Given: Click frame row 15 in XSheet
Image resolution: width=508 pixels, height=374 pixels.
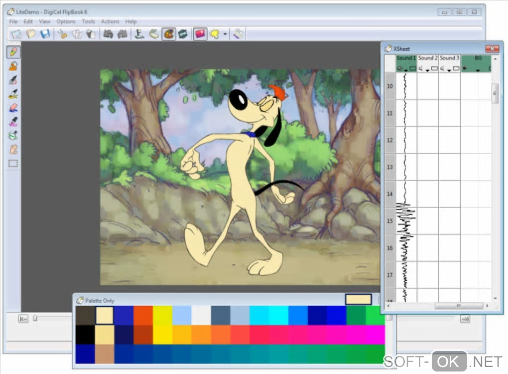Looking at the screenshot, I should click(390, 221).
